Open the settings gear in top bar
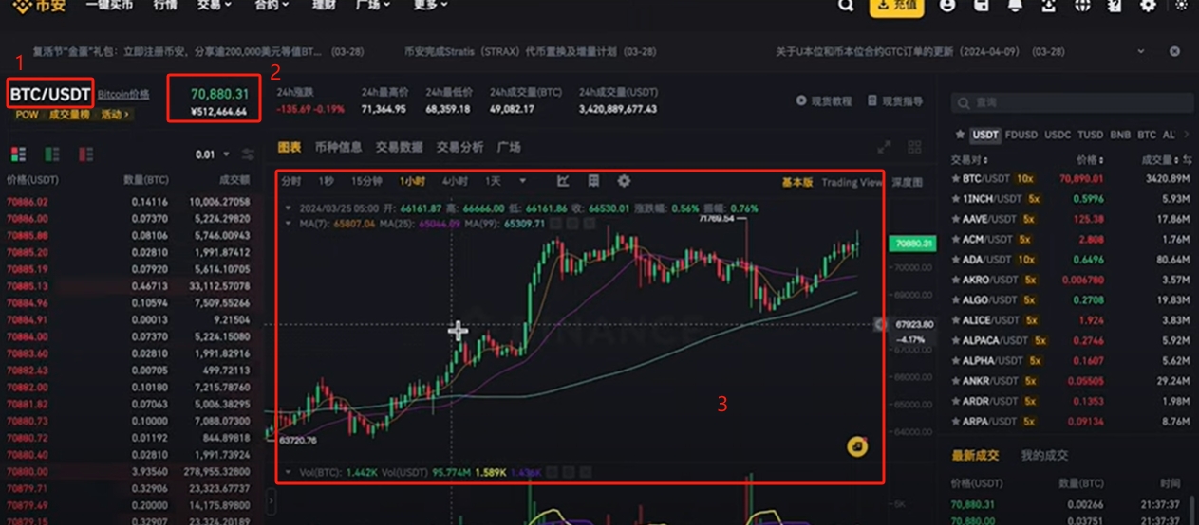Screen dimensions: 1199x525 [1149, 5]
